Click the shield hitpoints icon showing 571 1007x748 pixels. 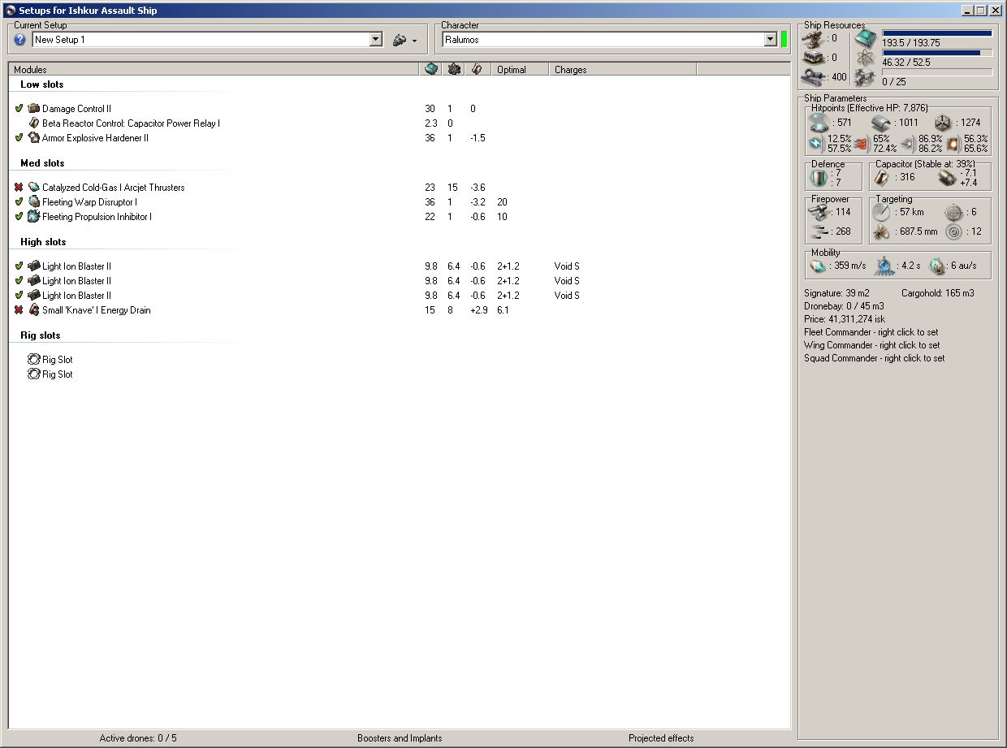[819, 123]
